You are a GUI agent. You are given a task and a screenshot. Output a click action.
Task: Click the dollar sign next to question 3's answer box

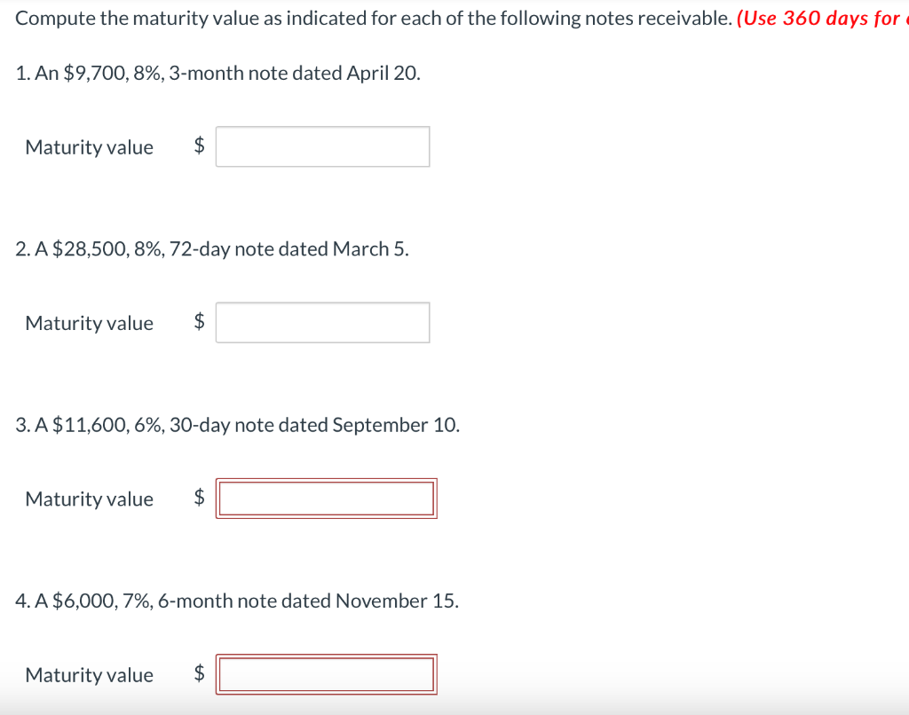click(x=199, y=498)
